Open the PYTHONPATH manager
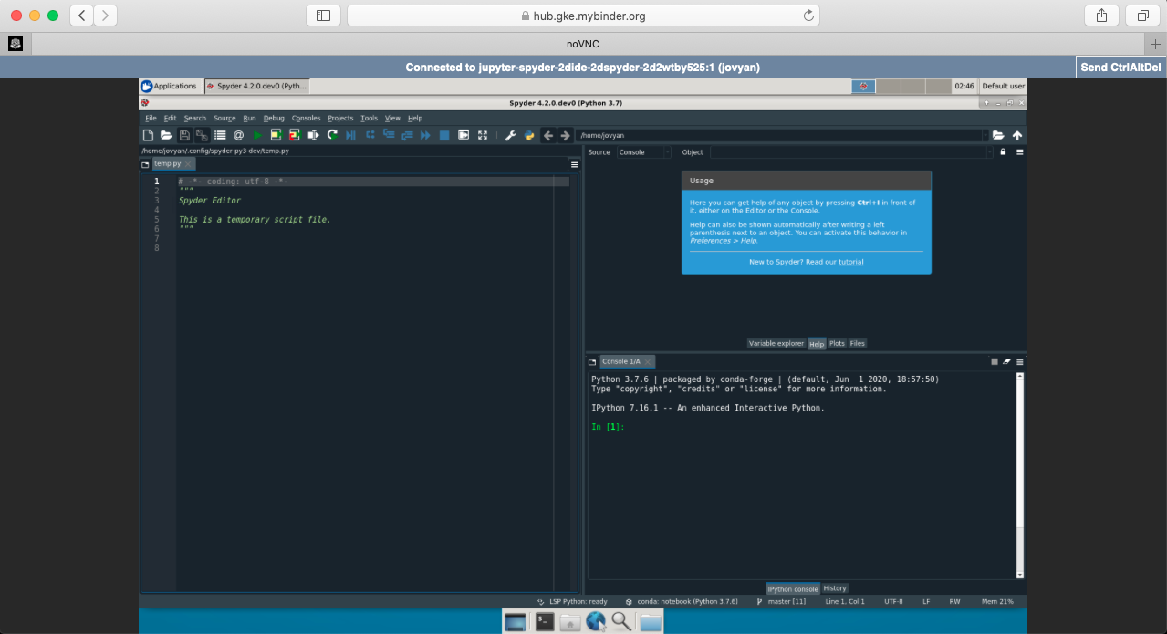The height and width of the screenshot is (634, 1167). [x=529, y=135]
